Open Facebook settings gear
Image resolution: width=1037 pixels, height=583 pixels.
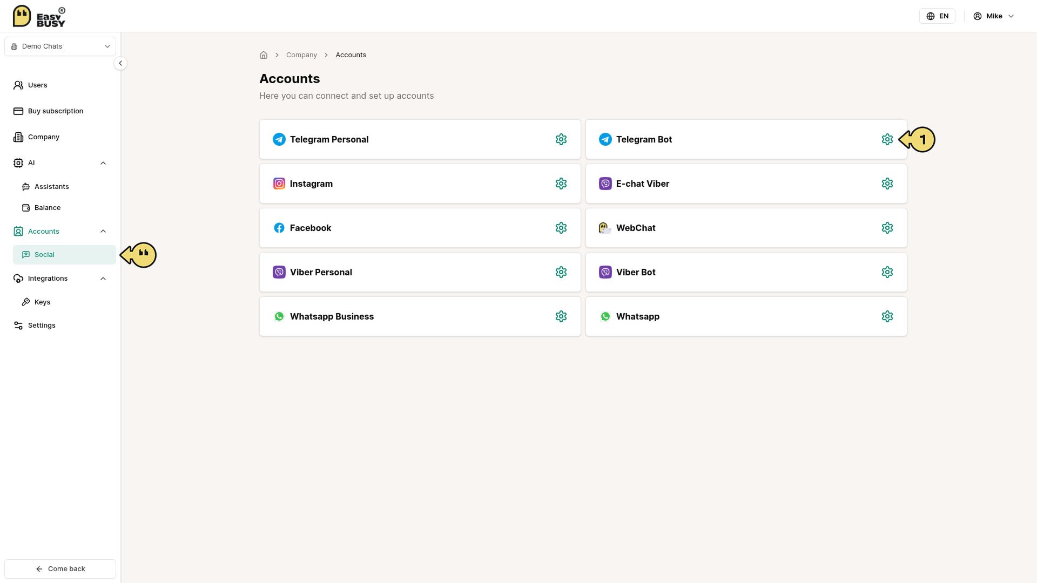[561, 228]
